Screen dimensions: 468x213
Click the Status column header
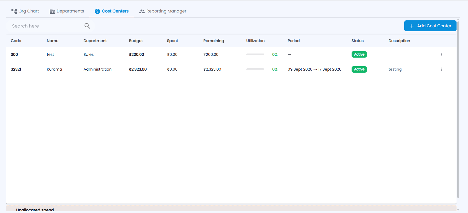pyautogui.click(x=357, y=41)
